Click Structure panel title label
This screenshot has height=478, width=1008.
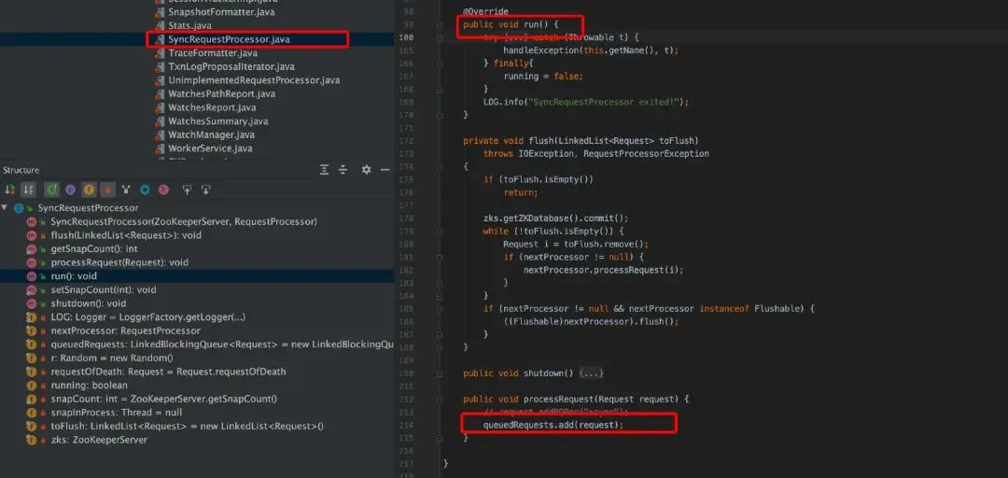[21, 170]
